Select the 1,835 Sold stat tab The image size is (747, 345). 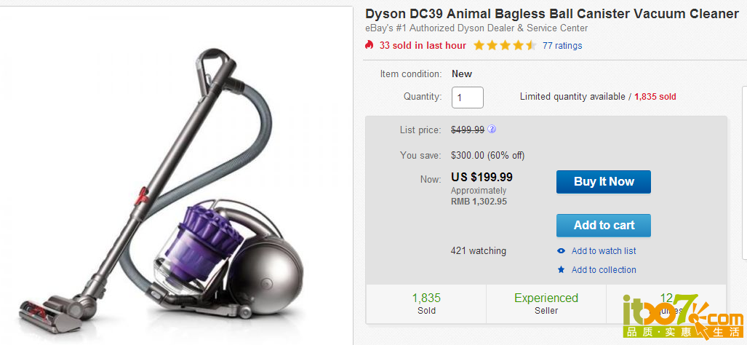click(426, 304)
